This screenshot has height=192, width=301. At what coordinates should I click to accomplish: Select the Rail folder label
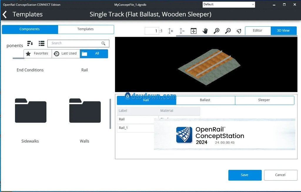click(x=84, y=70)
